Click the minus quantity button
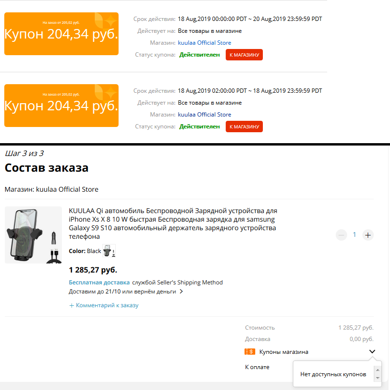Viewport: 390px width, 390px height. (341, 235)
